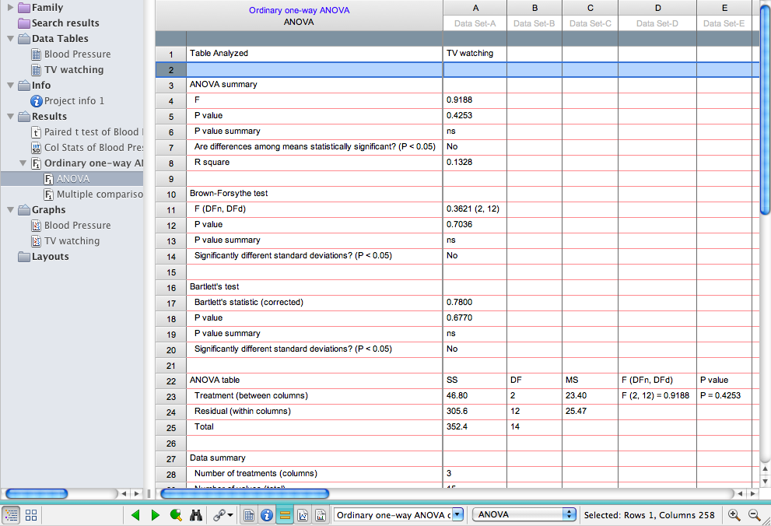Image resolution: width=771 pixels, height=526 pixels.
Task: Click the 'Ordinary one-way ANOVA' header link
Action: click(x=299, y=10)
